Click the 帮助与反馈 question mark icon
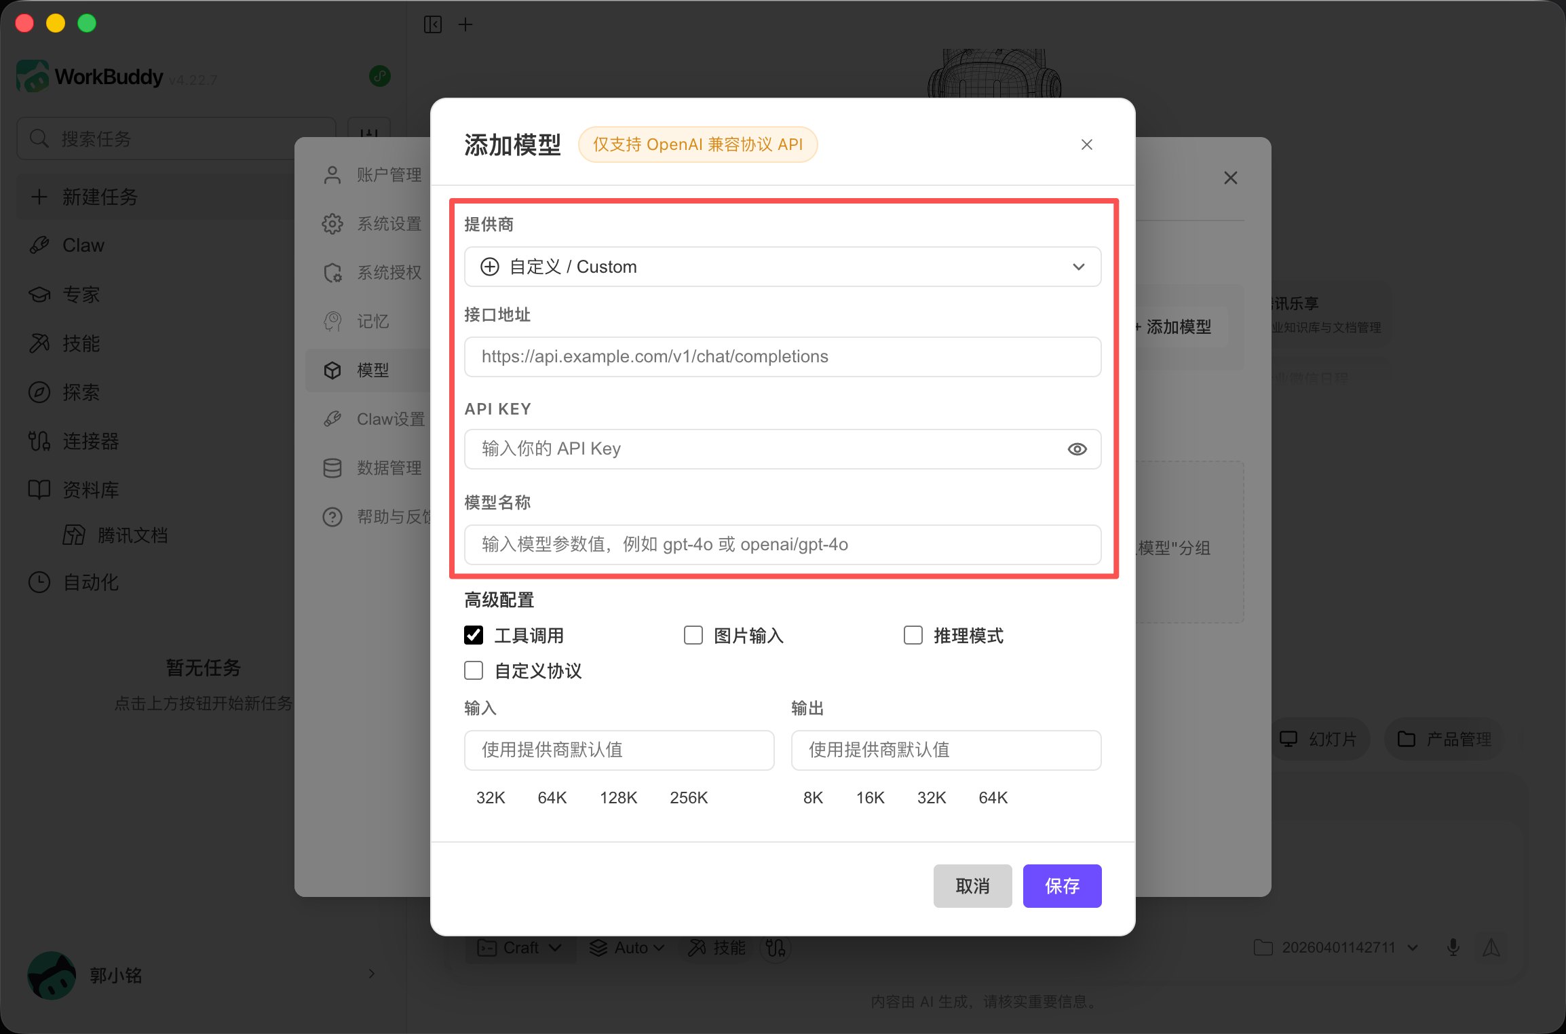This screenshot has height=1034, width=1566. 332,517
